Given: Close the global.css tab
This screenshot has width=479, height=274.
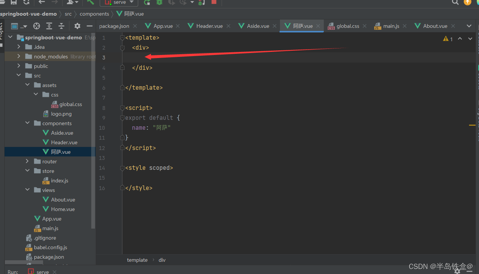Looking at the screenshot, I should click(x=365, y=26).
